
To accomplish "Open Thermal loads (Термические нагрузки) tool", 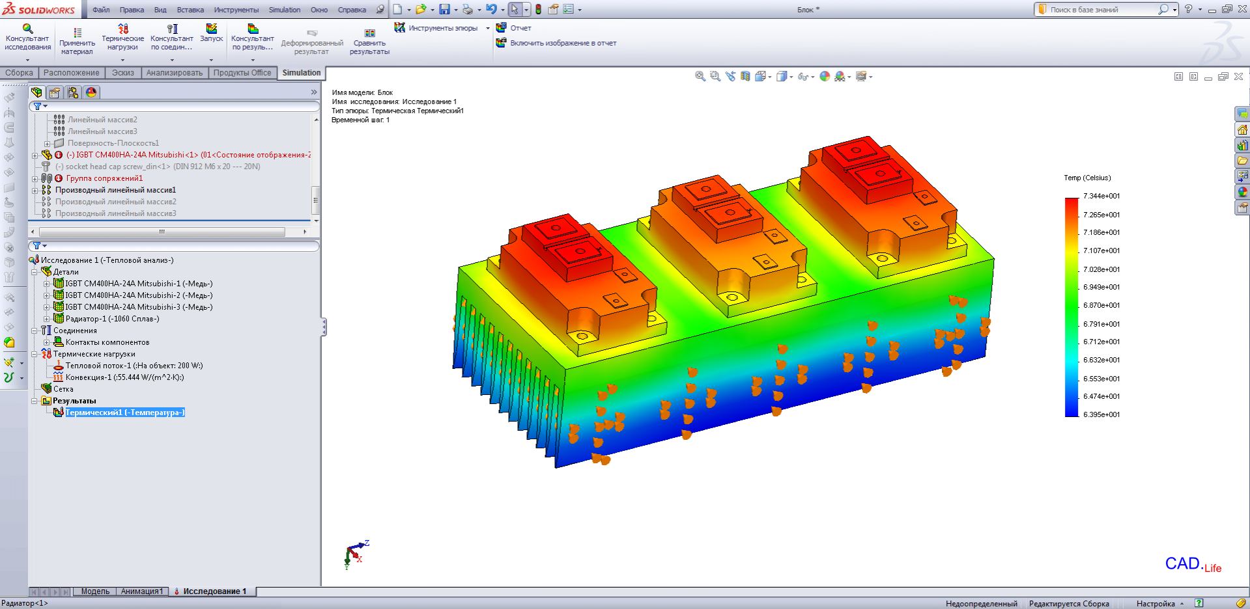I will [x=122, y=29].
